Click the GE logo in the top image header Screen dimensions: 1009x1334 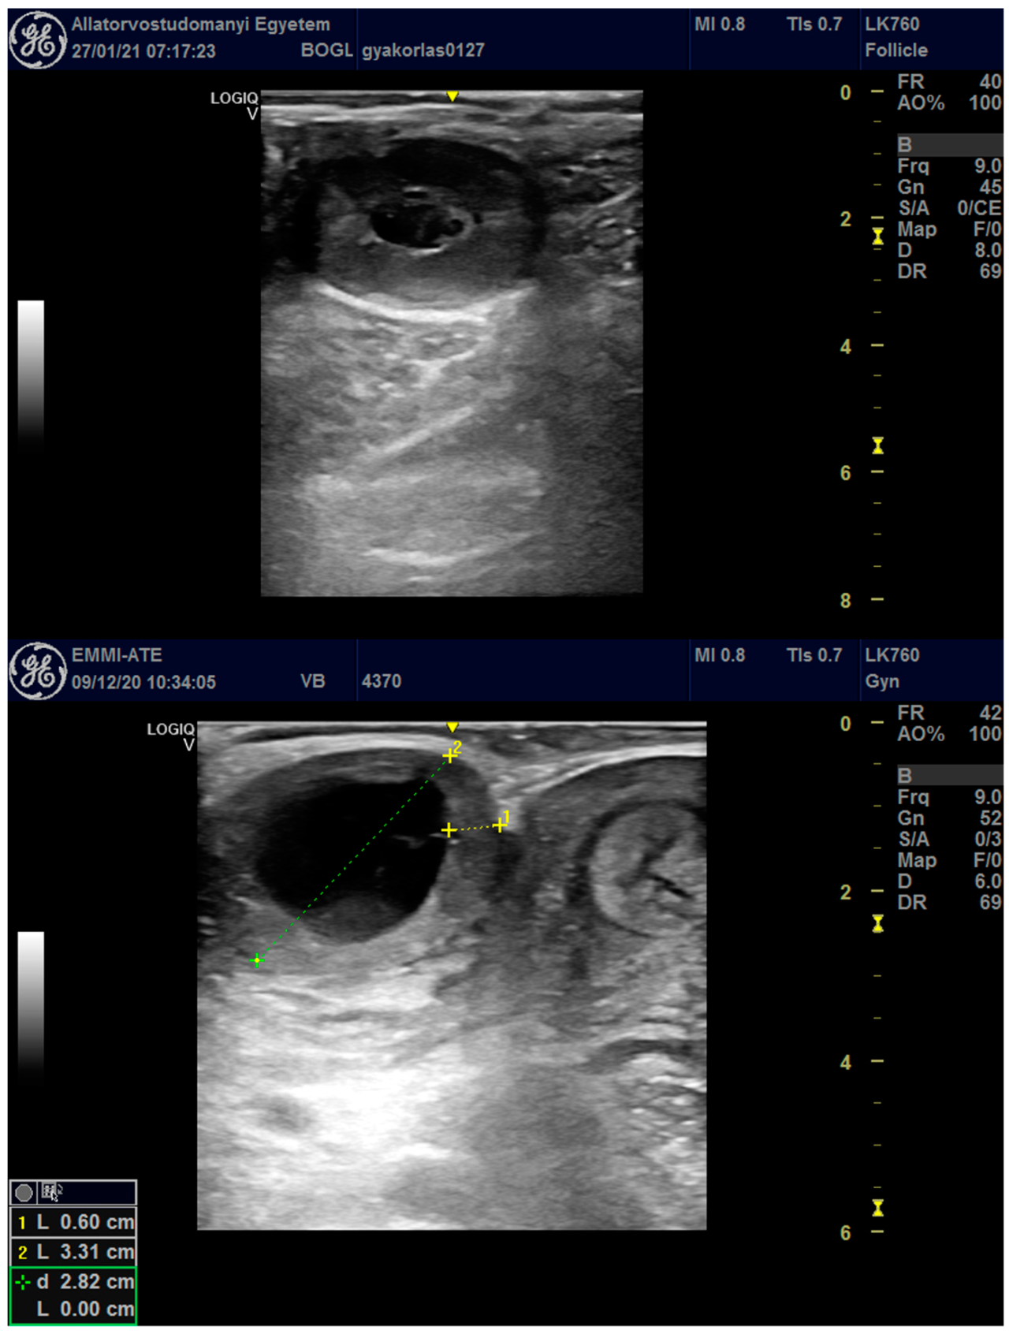37,40
